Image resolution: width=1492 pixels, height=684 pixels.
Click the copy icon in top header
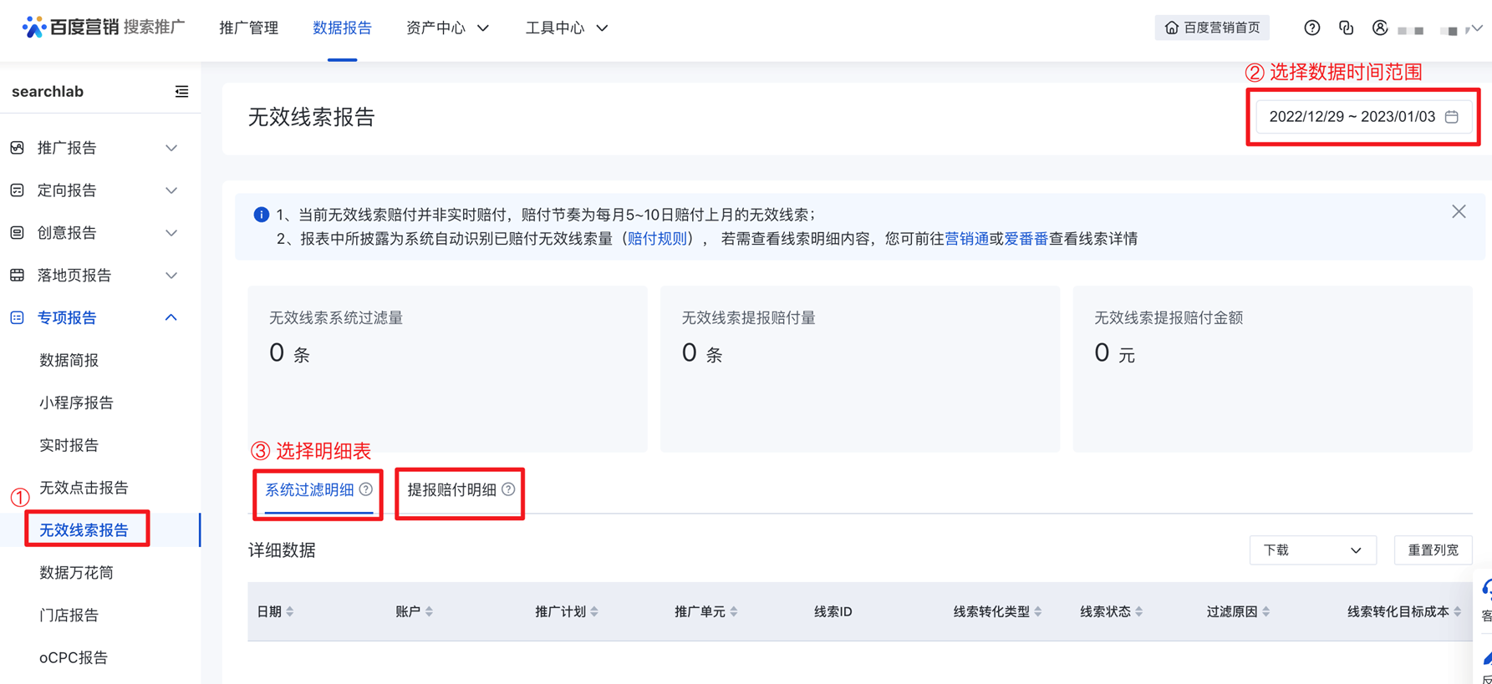click(1346, 28)
